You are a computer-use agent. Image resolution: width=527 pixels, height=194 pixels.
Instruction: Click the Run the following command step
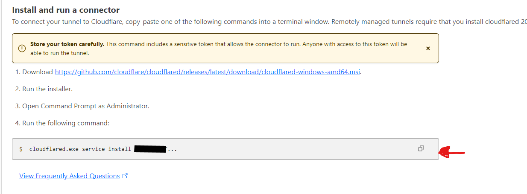(x=62, y=123)
